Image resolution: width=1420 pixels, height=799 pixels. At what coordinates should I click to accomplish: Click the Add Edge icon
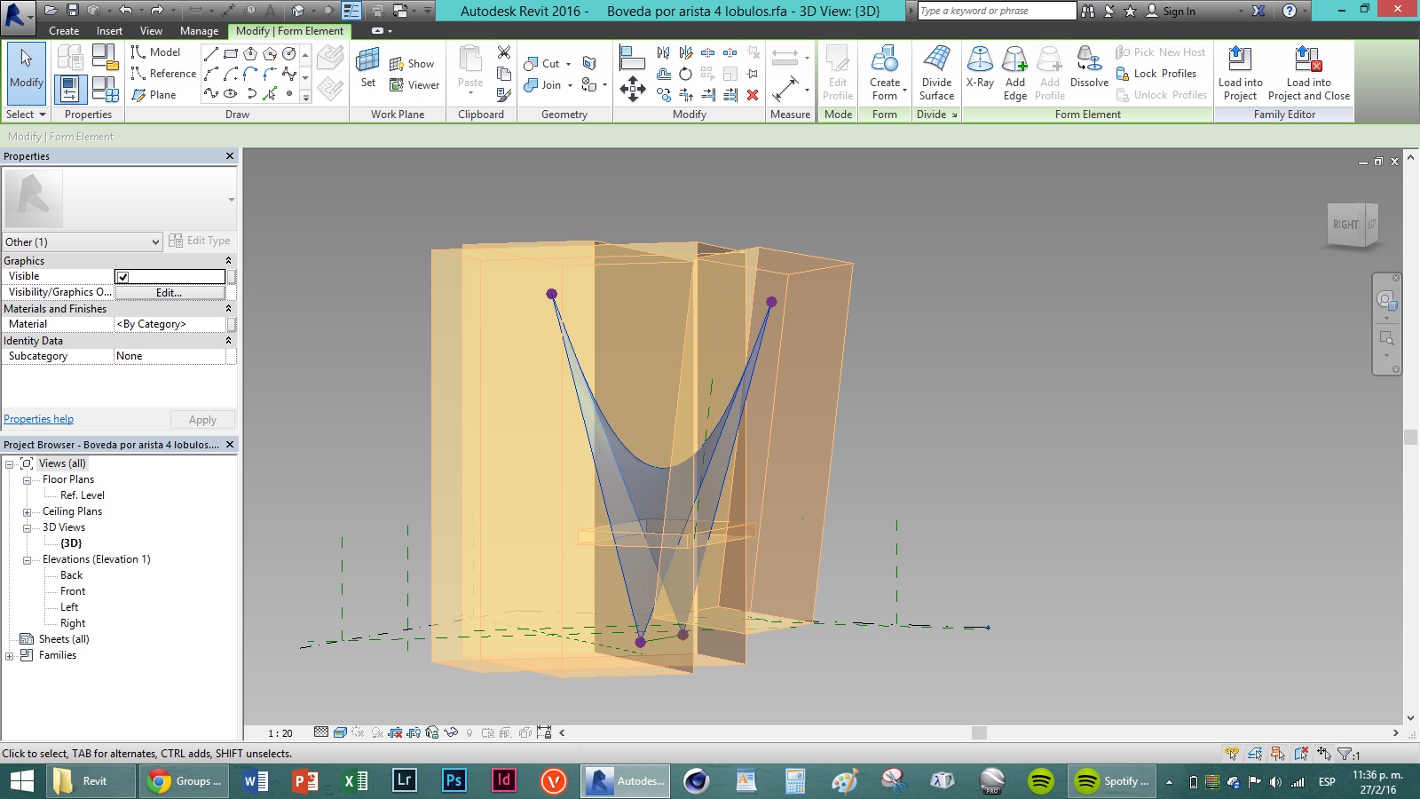[x=1014, y=61]
